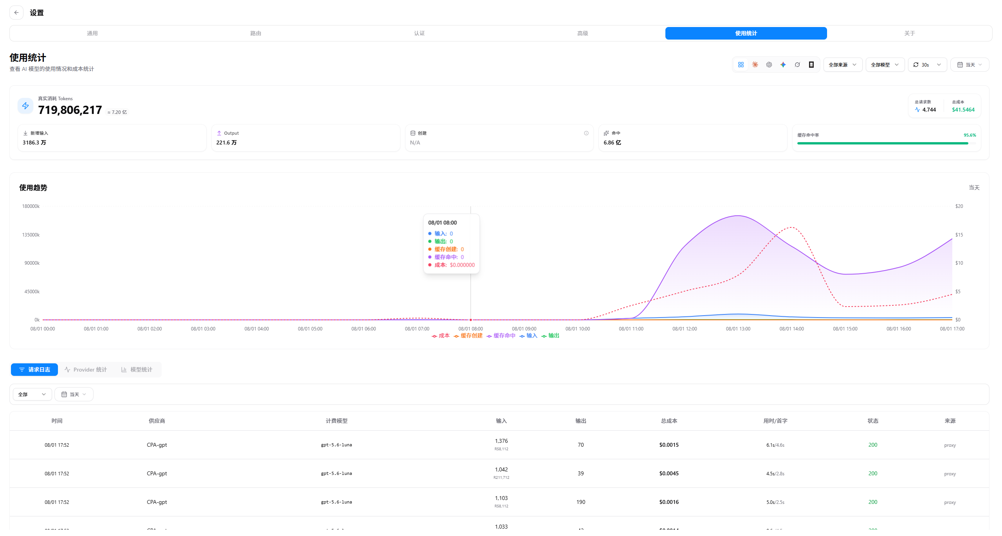This screenshot has width=1002, height=536.
Task: Open the 全部来源 source dropdown
Action: tap(843, 65)
